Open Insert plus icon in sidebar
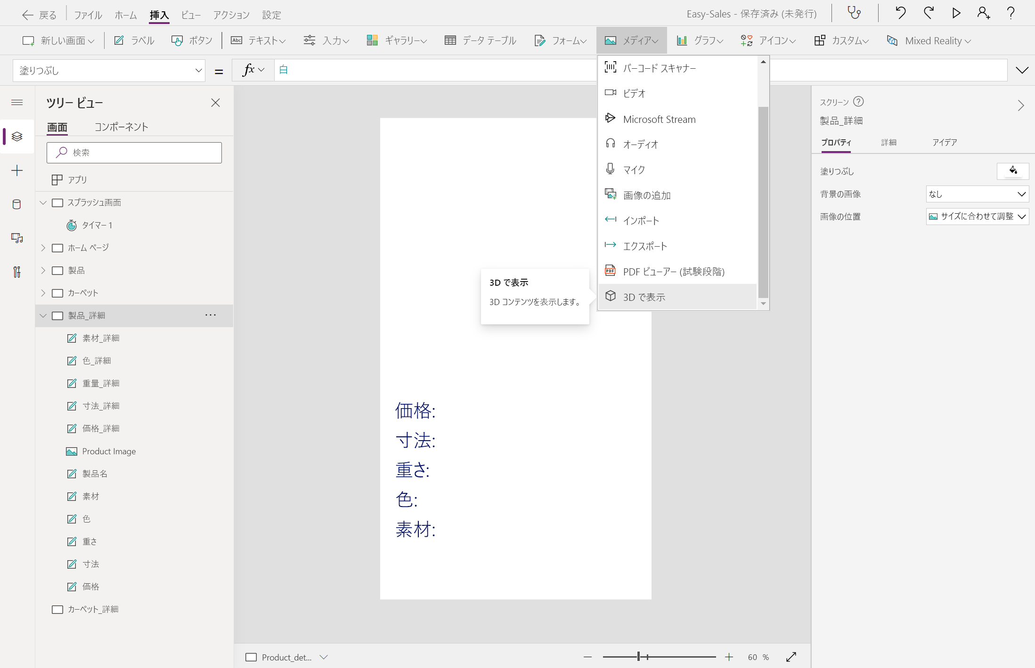This screenshot has height=668, width=1035. [17, 170]
